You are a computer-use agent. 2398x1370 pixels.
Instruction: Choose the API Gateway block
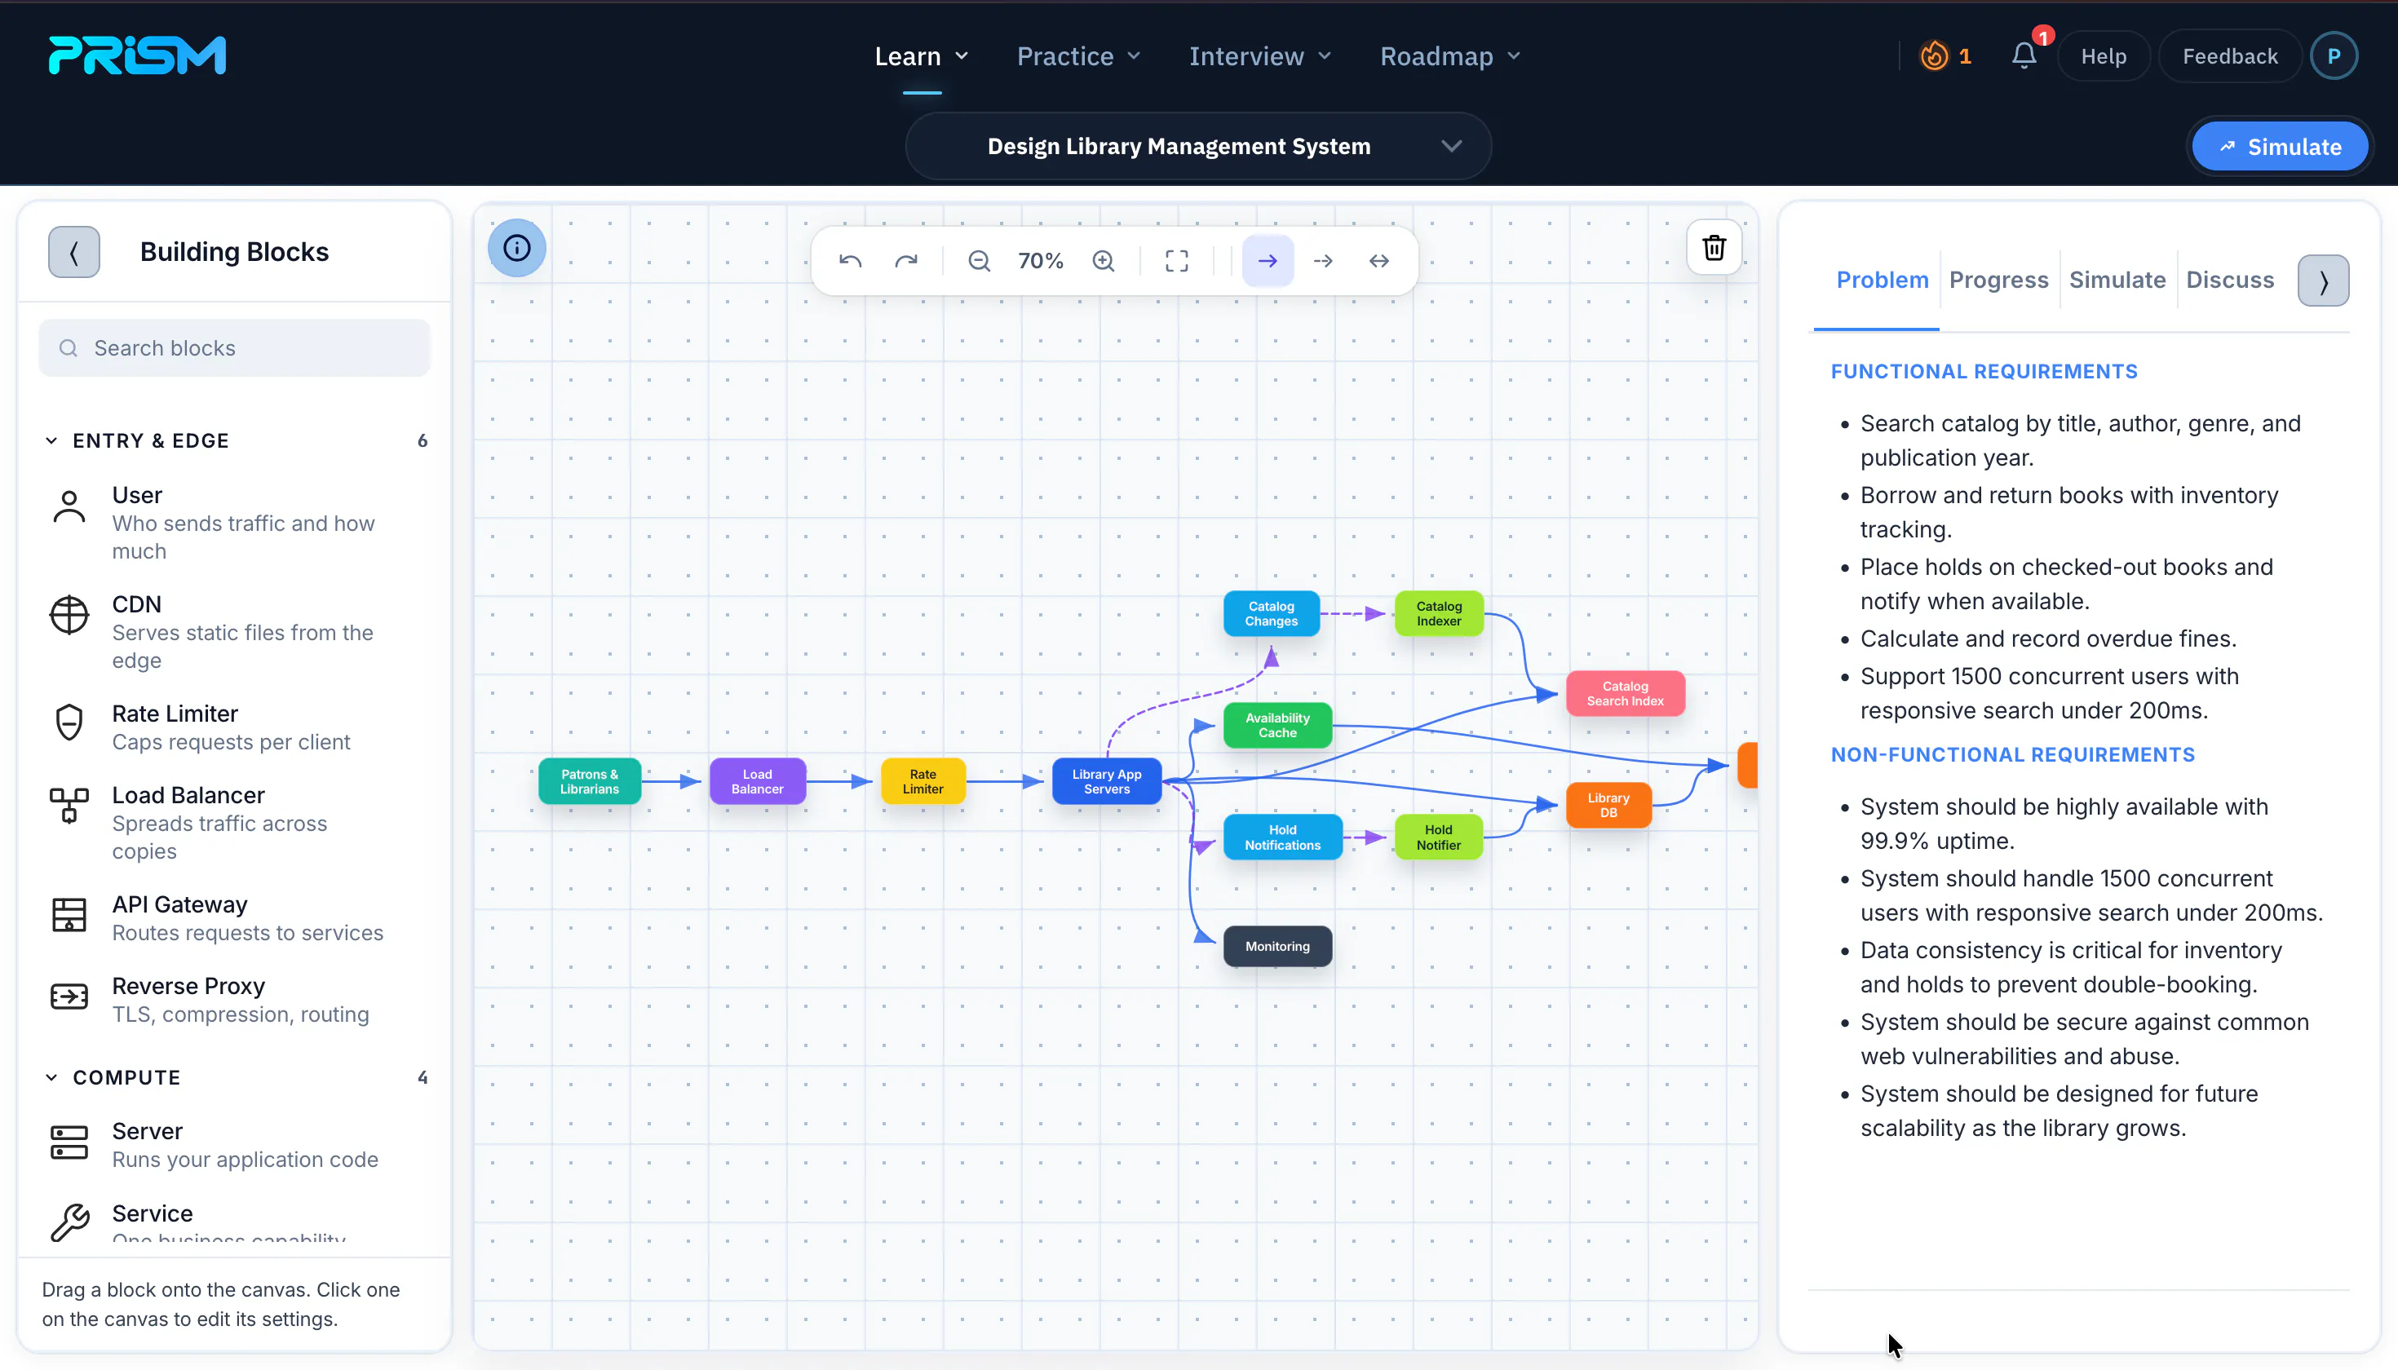tap(235, 917)
